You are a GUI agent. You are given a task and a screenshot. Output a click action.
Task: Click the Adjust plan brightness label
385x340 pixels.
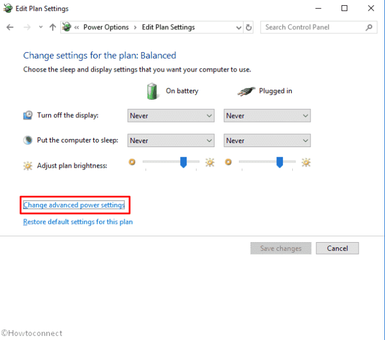[x=72, y=166]
